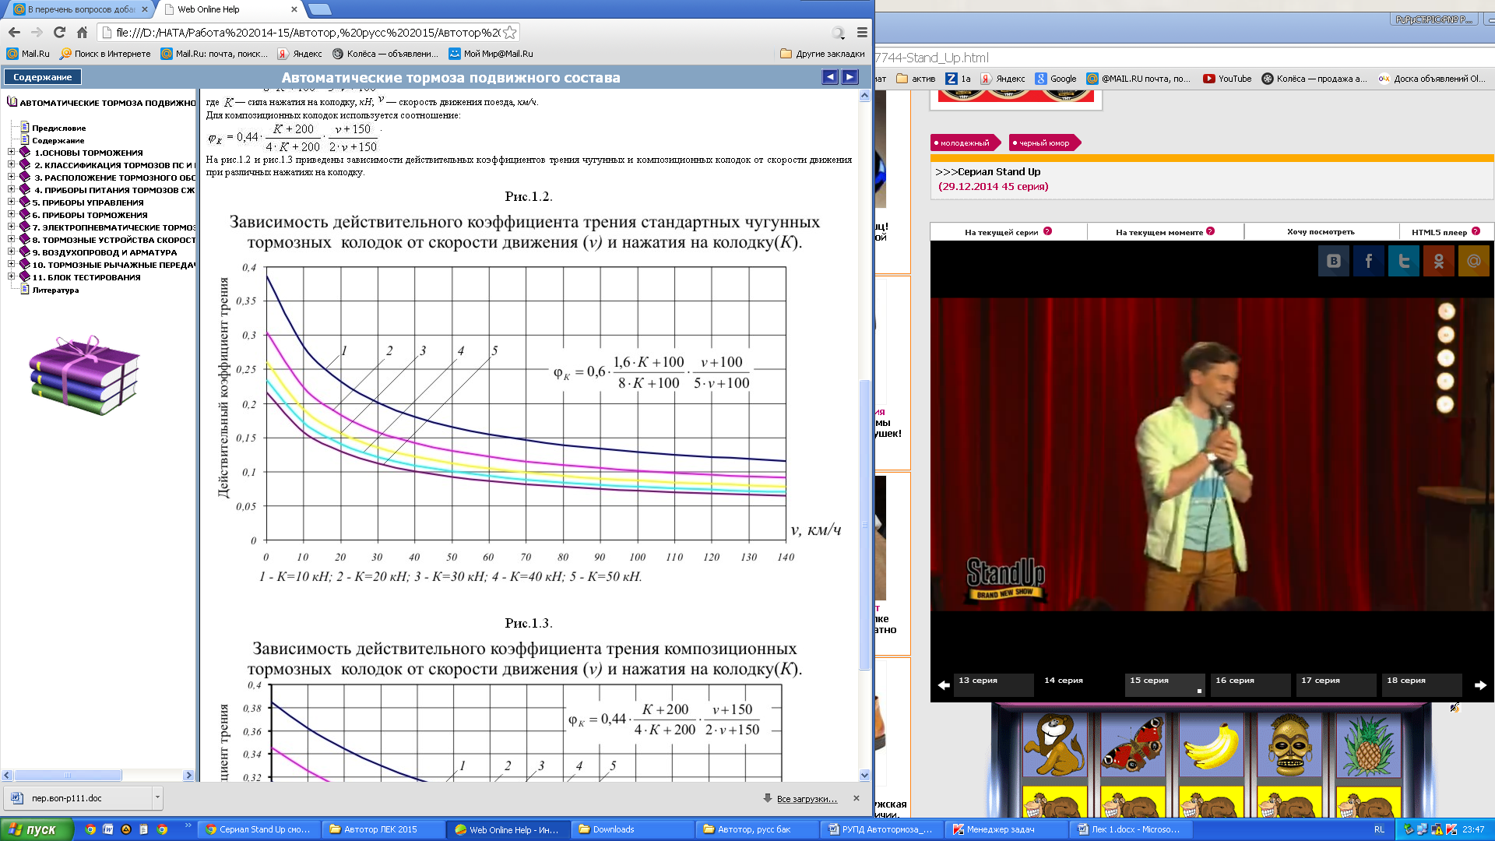The height and width of the screenshot is (841, 1495).
Task: Share video on Twitter
Action: click(x=1404, y=261)
